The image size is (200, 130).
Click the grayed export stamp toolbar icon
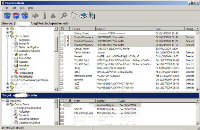coord(53,16)
